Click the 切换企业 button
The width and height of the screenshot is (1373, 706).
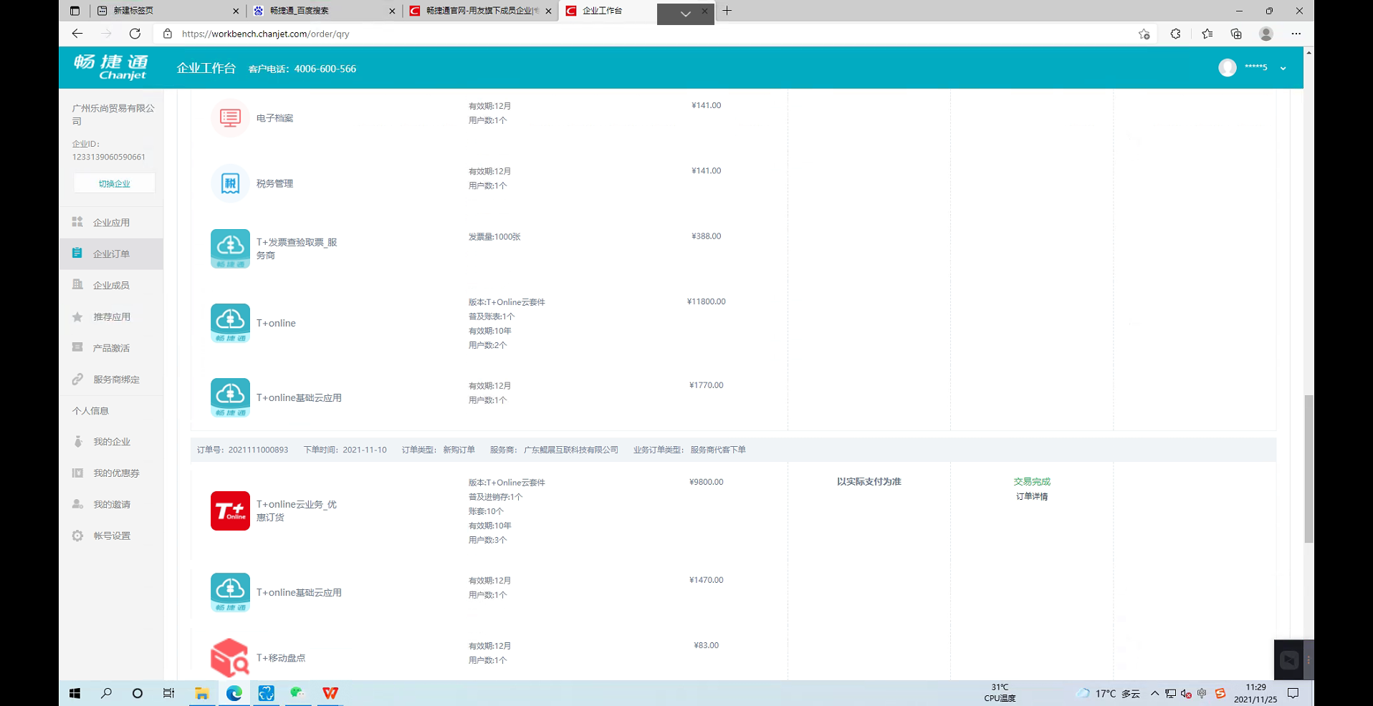[x=115, y=183]
